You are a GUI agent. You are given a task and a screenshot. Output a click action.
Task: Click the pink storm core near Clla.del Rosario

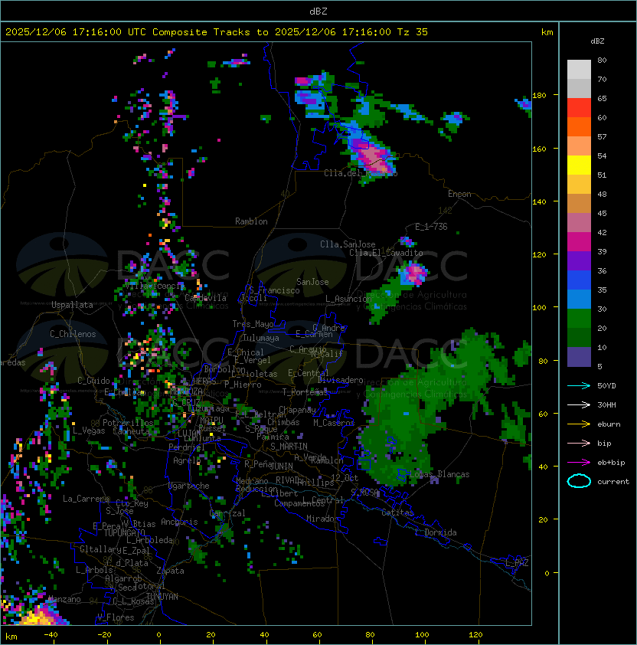[374, 157]
